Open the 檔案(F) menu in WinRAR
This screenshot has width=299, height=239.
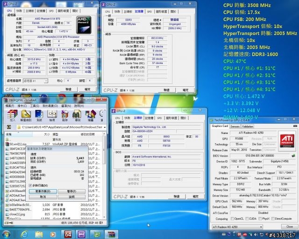pos(9,106)
